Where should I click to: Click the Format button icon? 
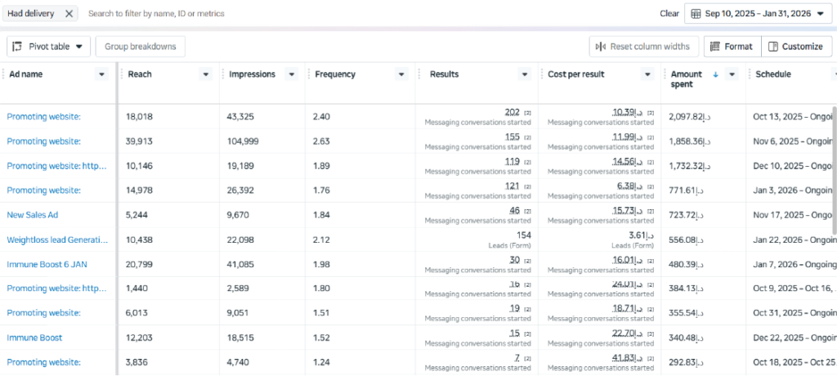click(714, 47)
